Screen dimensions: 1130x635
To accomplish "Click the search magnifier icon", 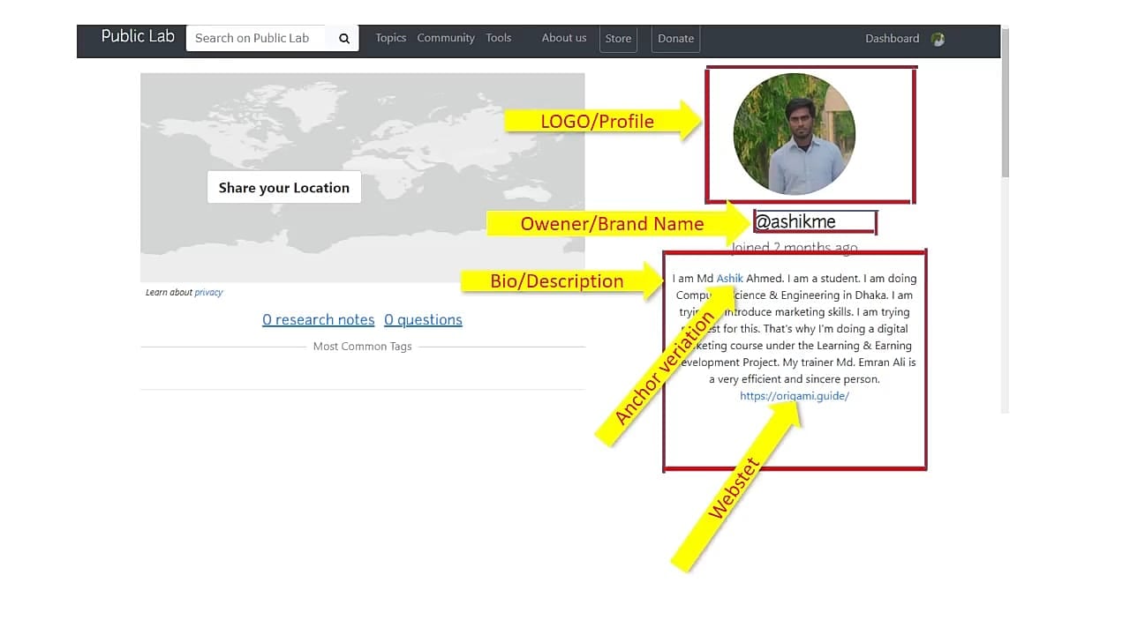I will 344,39.
